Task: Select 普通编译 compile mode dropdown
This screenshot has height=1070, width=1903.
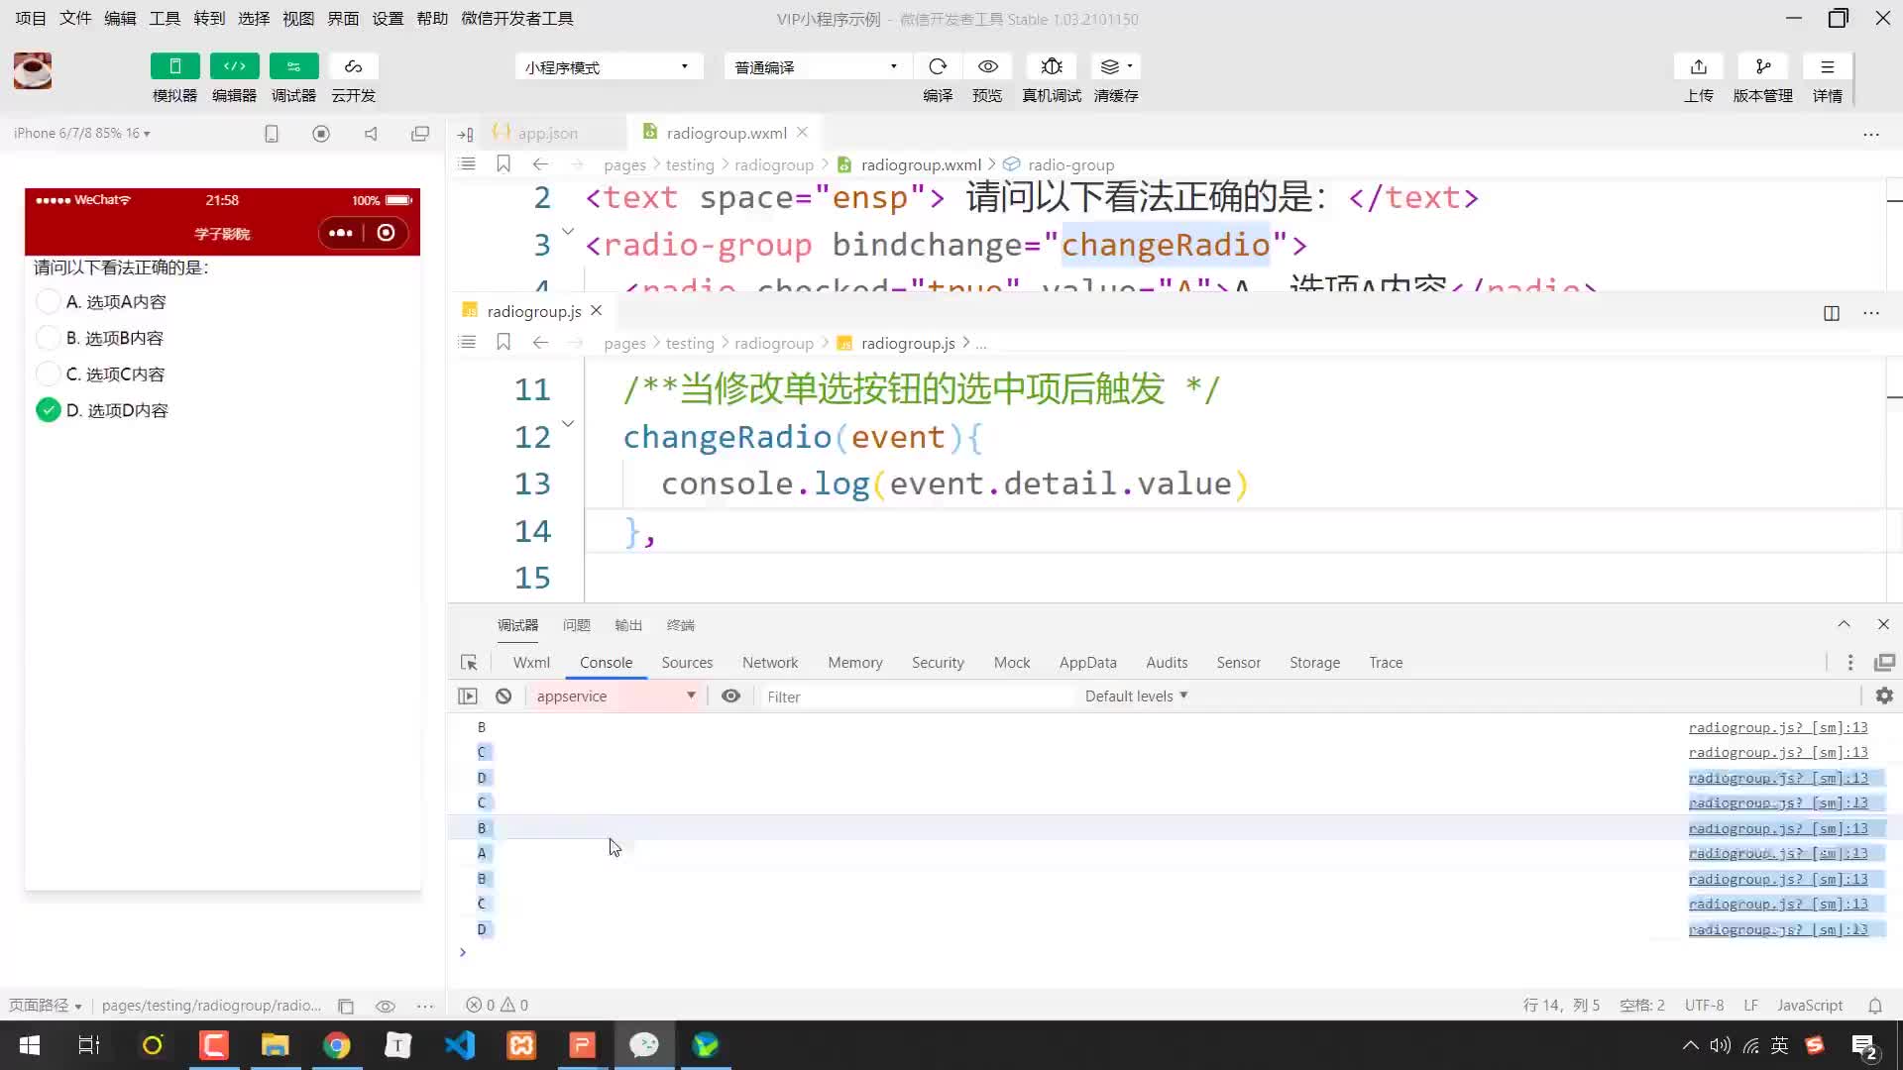Action: [812, 66]
